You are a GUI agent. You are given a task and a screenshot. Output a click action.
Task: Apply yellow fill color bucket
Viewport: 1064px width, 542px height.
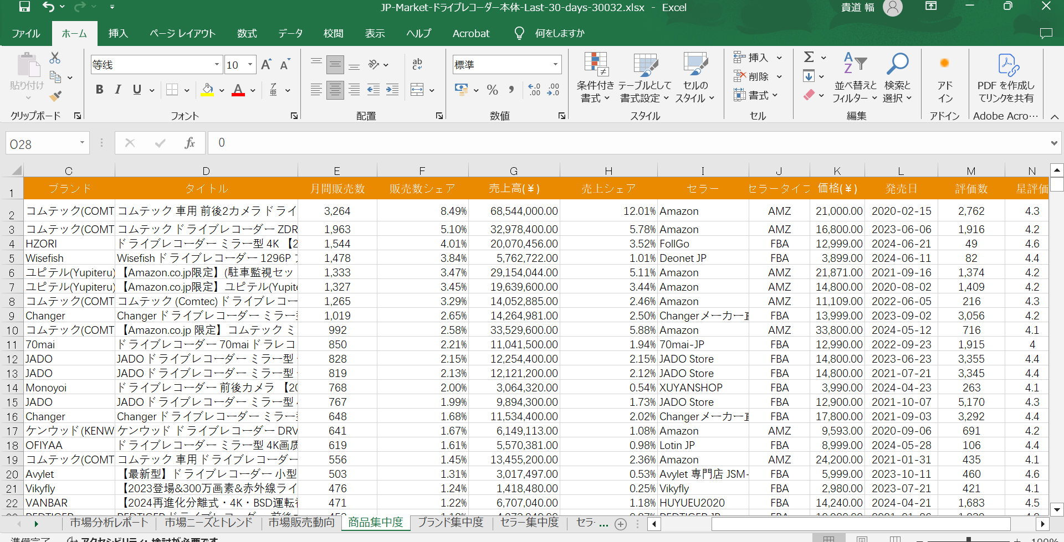[207, 90]
